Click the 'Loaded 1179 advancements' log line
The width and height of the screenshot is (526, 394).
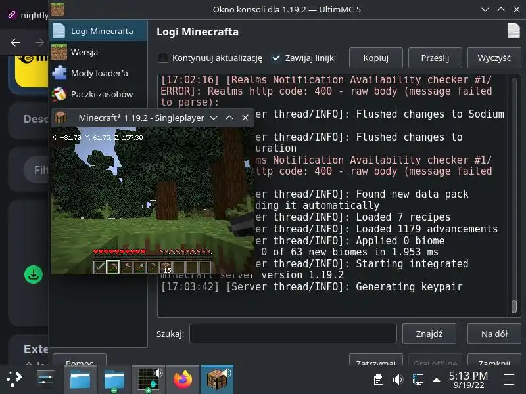click(x=376, y=229)
